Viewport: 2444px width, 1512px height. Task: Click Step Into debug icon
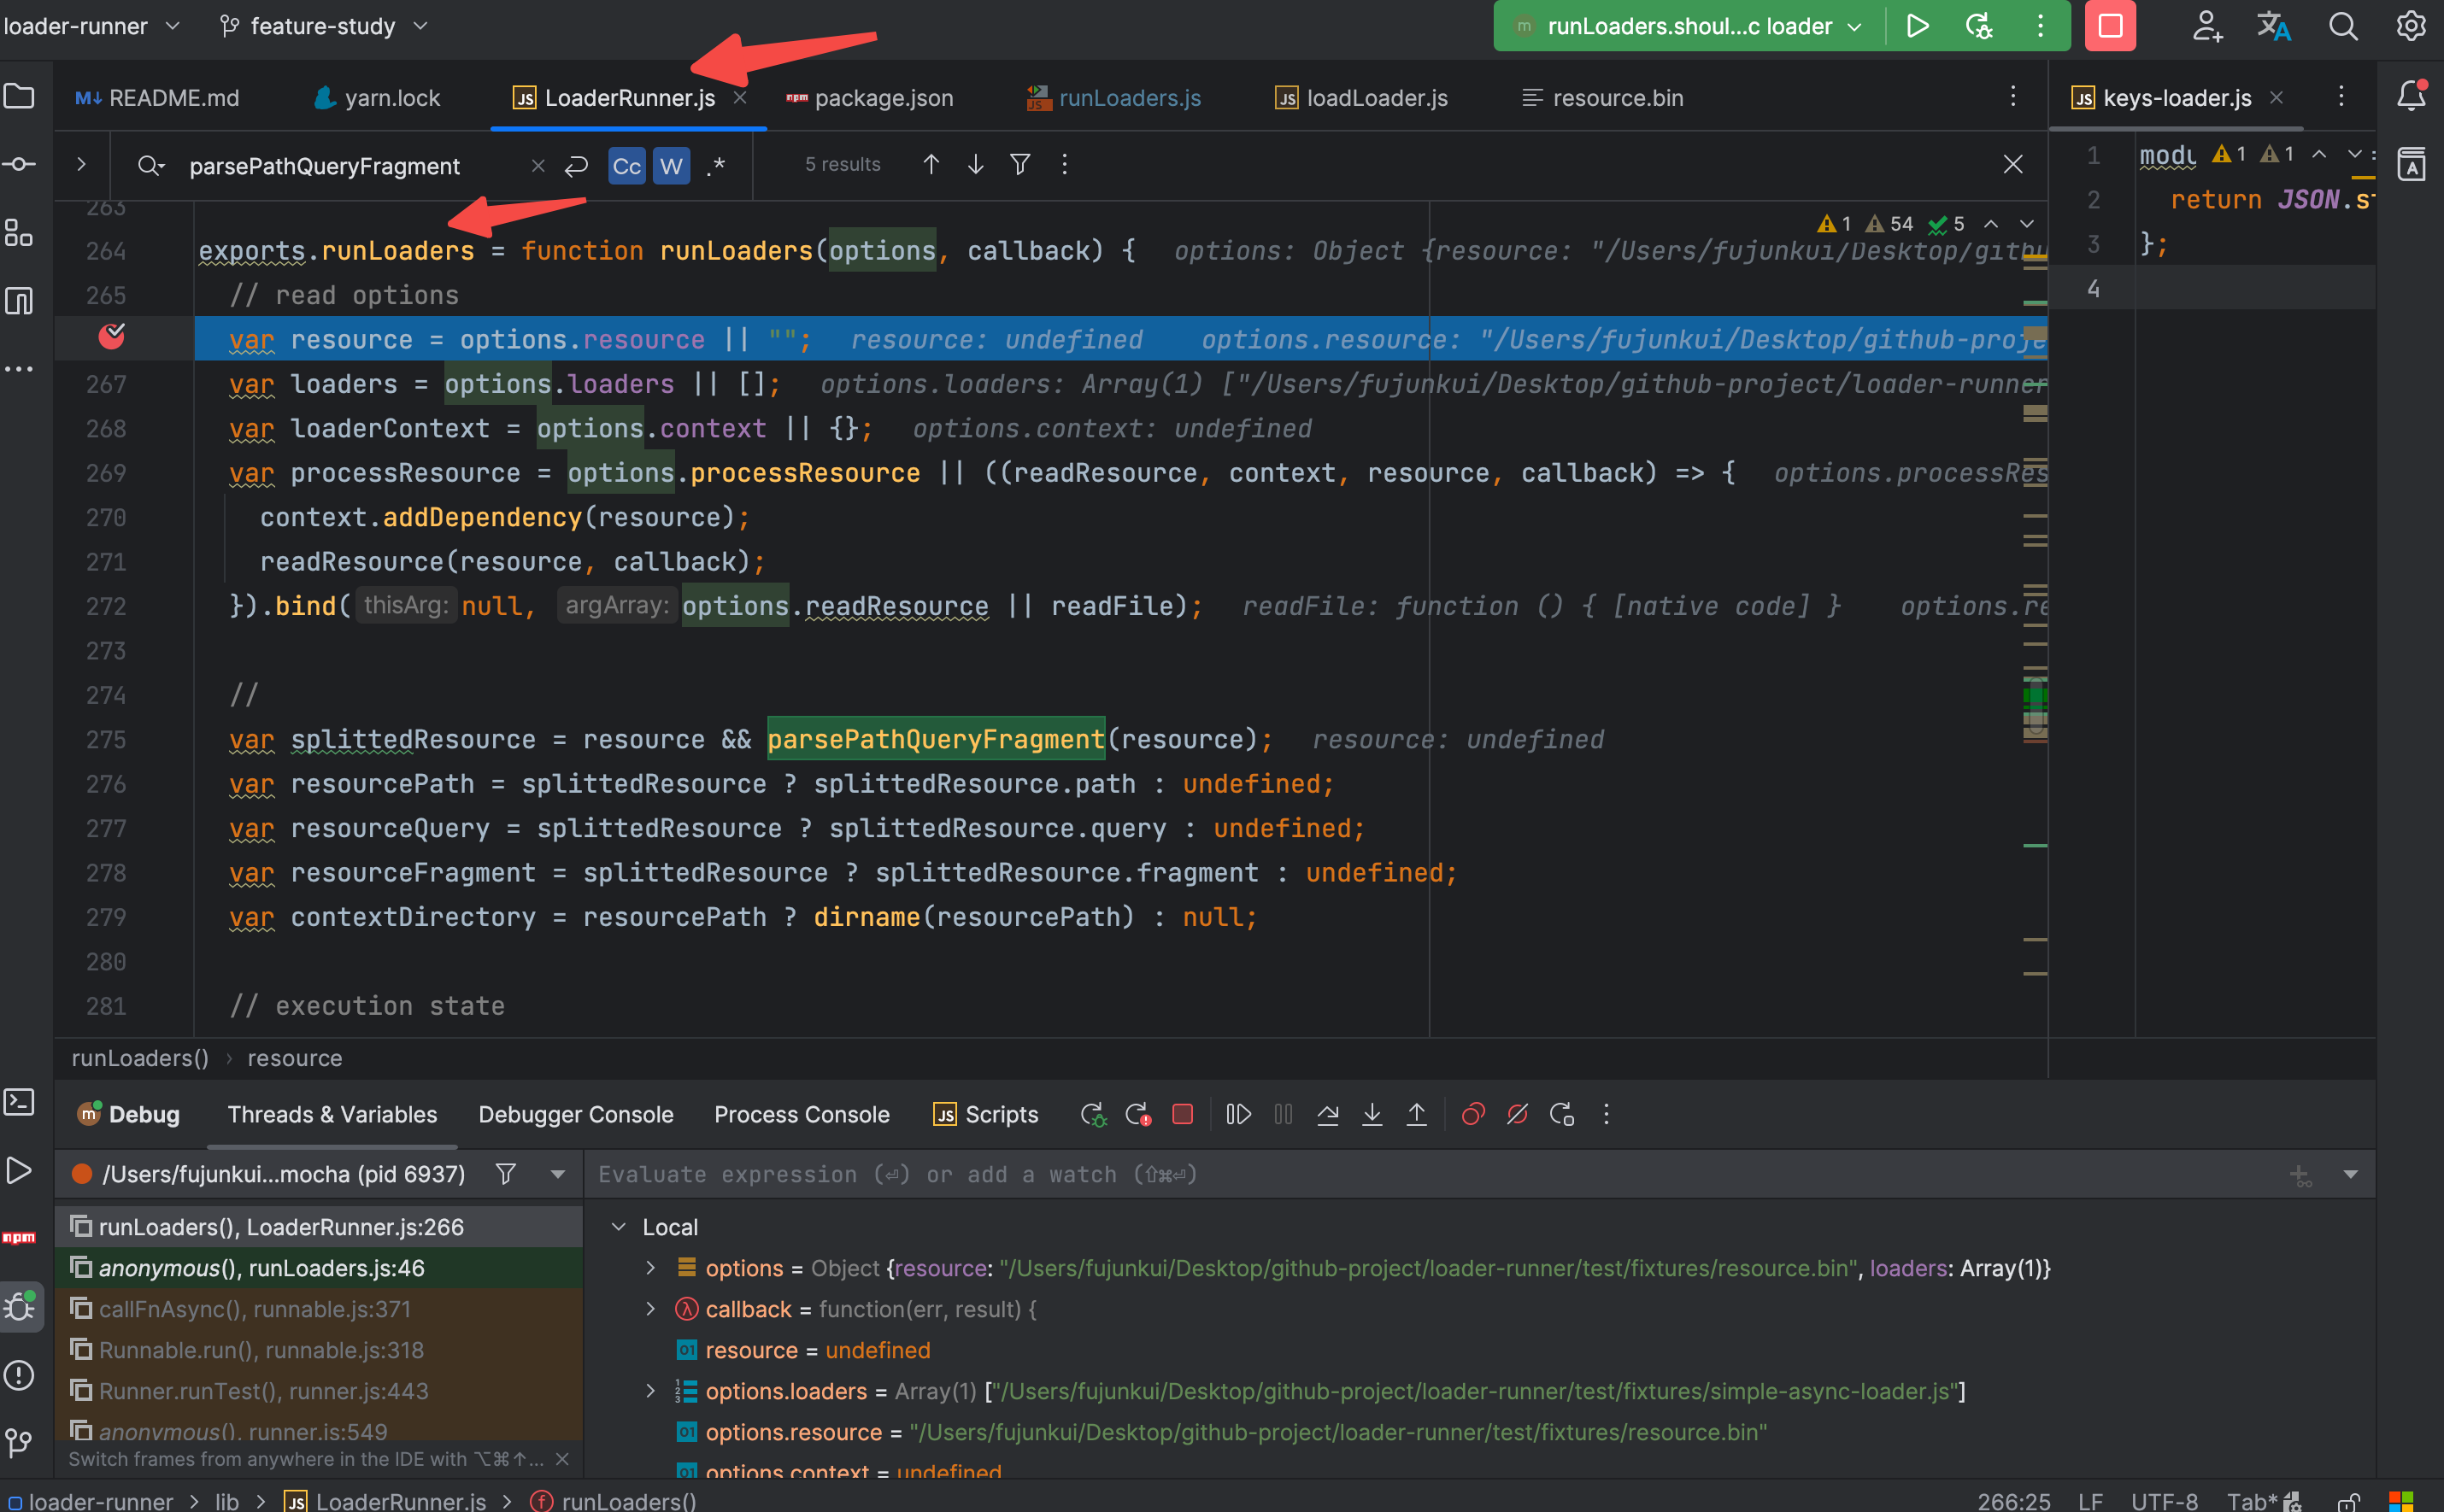pyautogui.click(x=1372, y=1114)
